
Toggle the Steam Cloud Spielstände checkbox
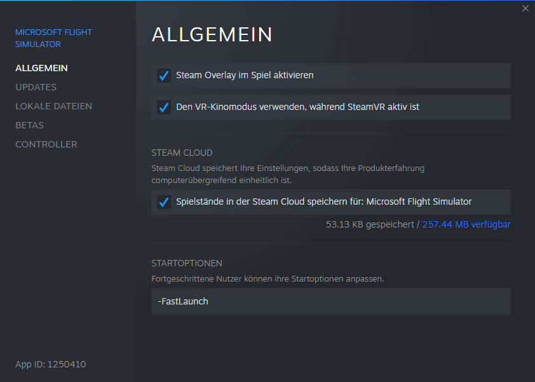[x=164, y=202]
